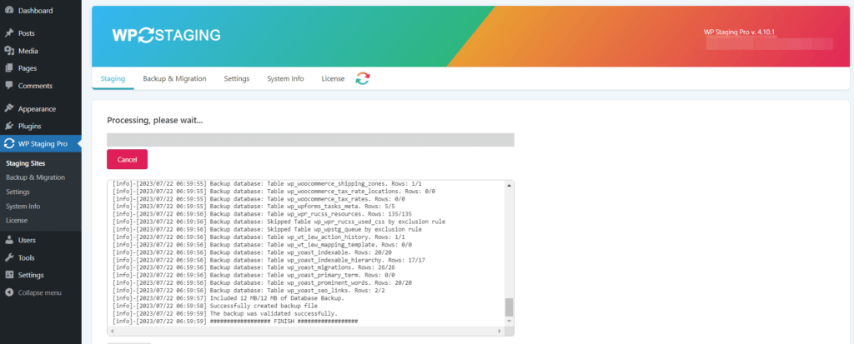Click 'Successfully created backup file' log line
The width and height of the screenshot is (854, 344).
[214, 306]
